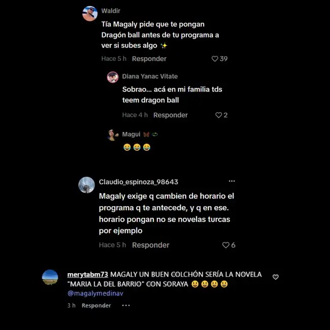
Task: Reply to merytabm73's comment
Action: 96,305
